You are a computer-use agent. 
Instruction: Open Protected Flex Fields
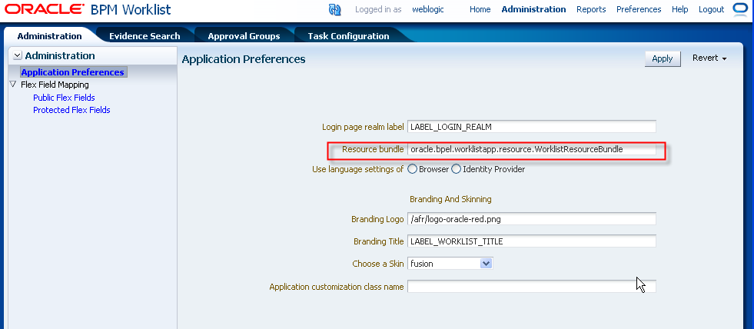(71, 110)
